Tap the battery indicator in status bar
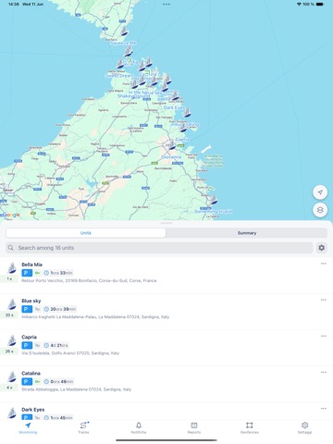The width and height of the screenshot is (333, 444). 320,4
